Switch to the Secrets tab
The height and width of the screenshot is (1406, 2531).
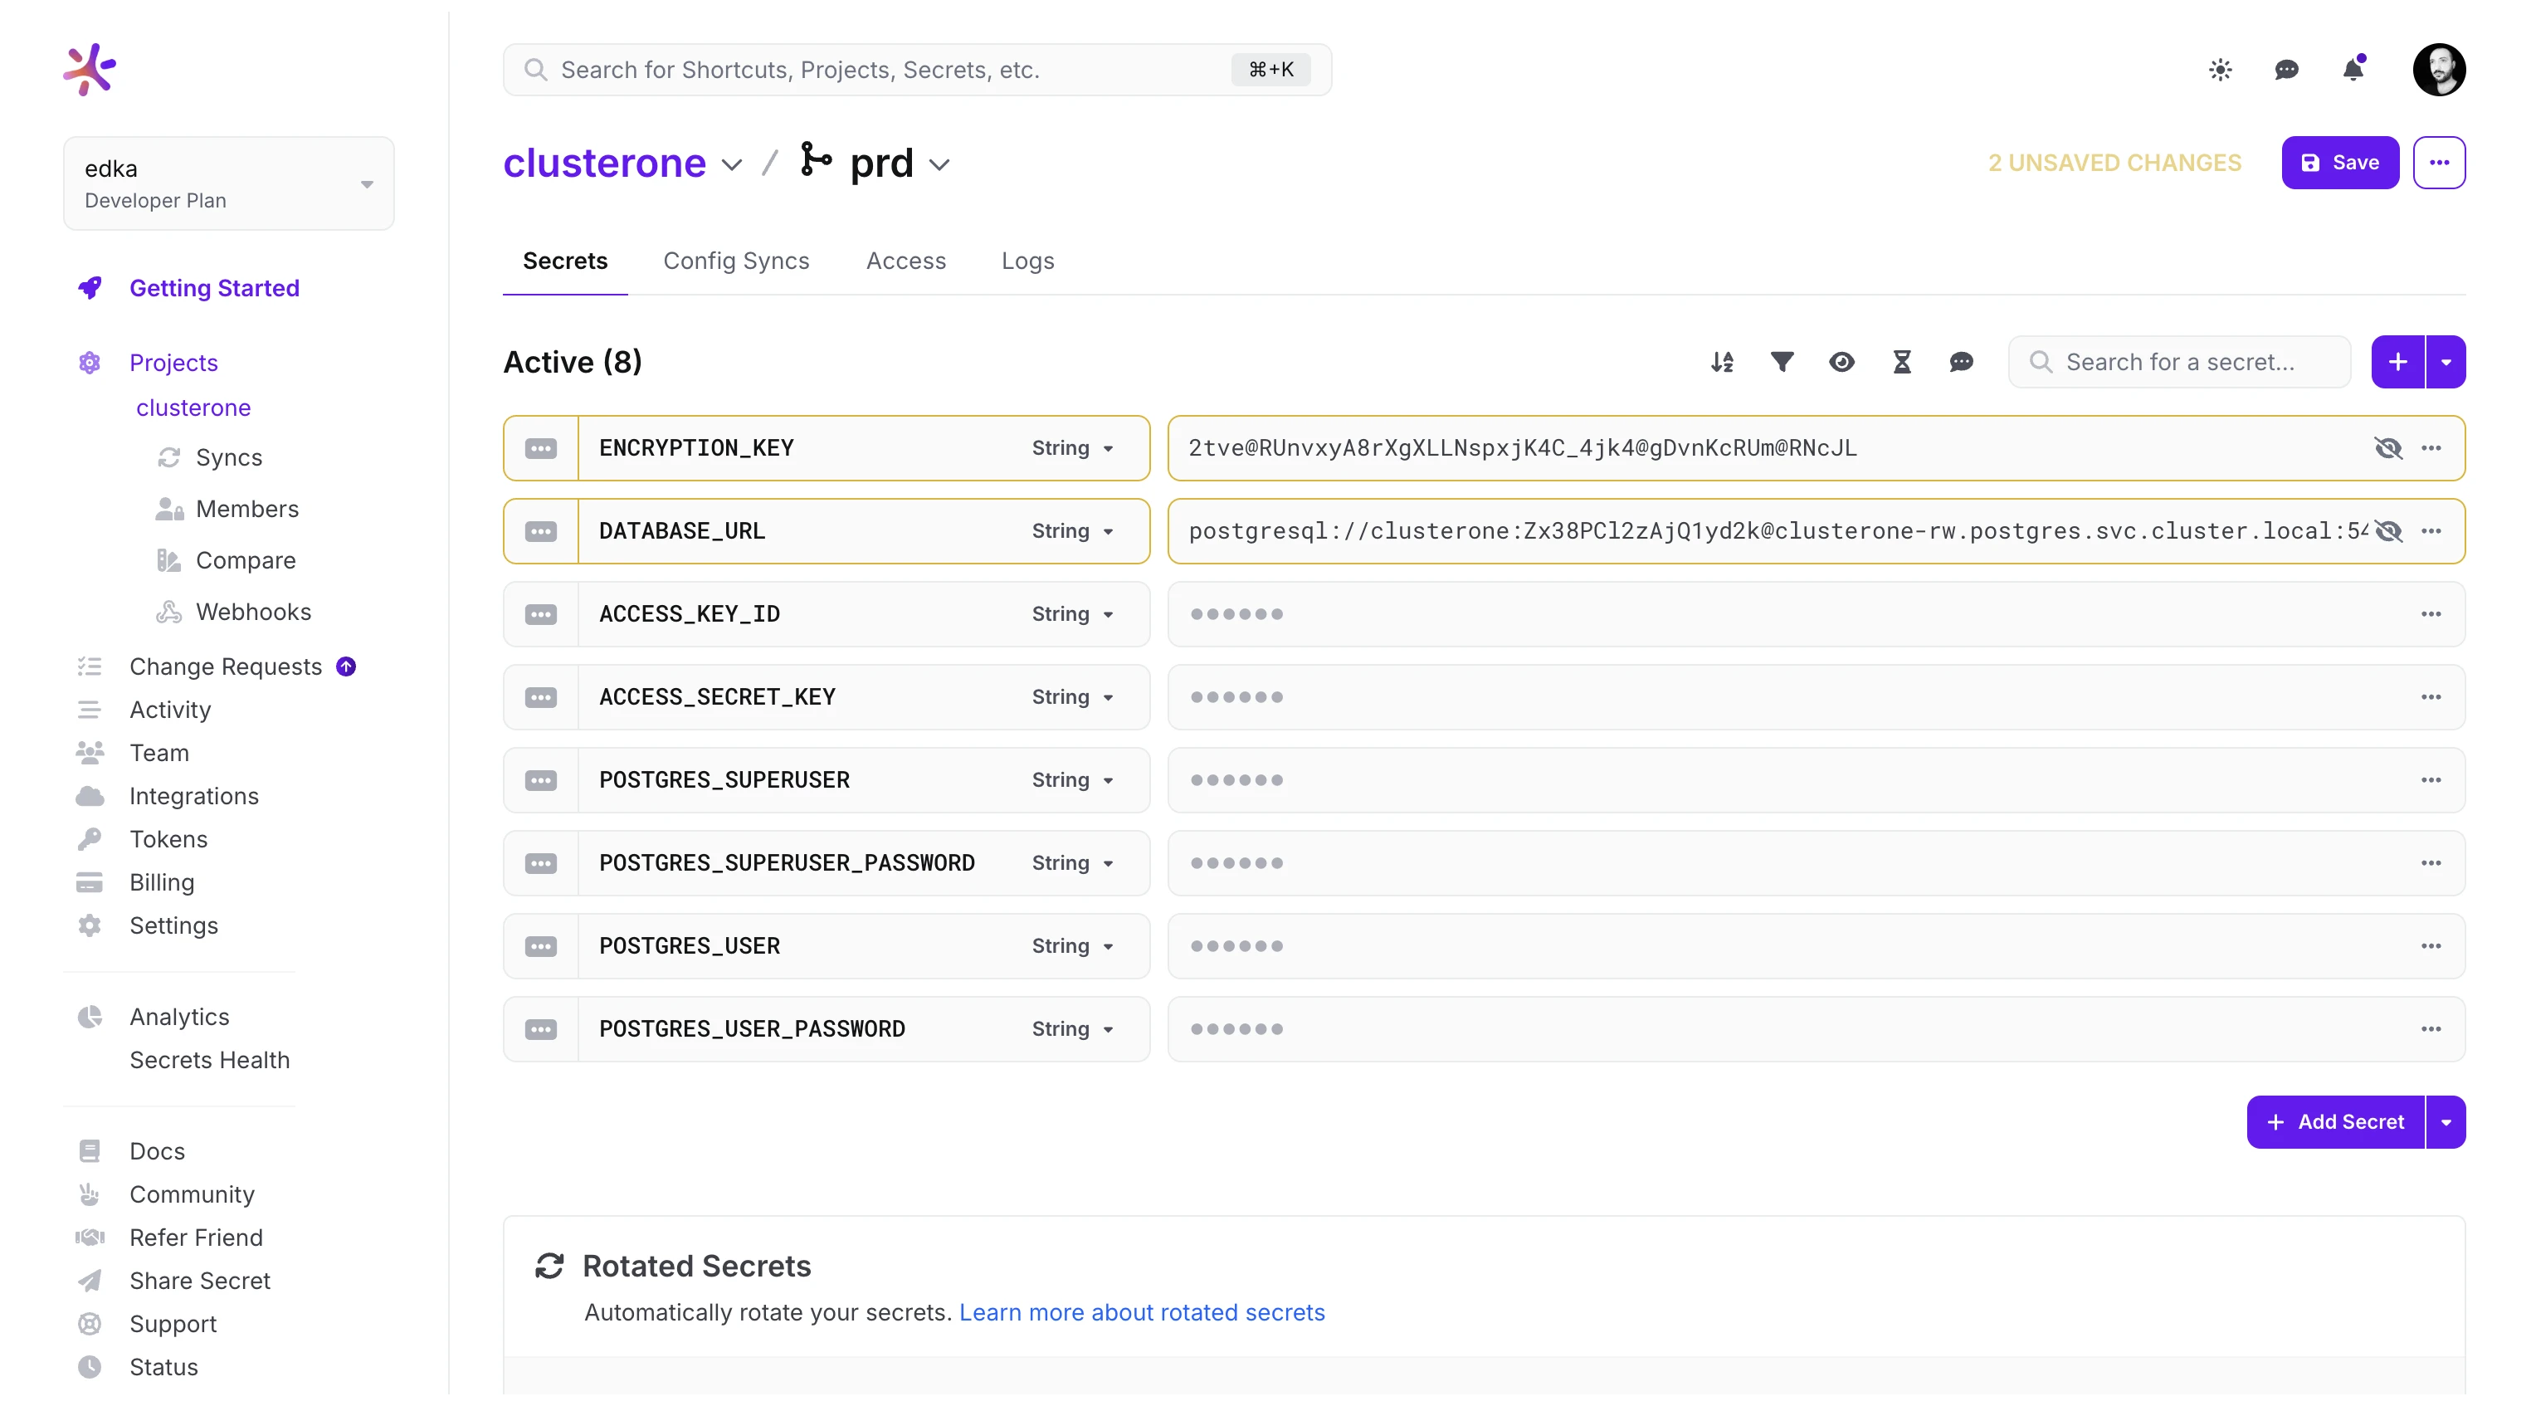(x=565, y=261)
